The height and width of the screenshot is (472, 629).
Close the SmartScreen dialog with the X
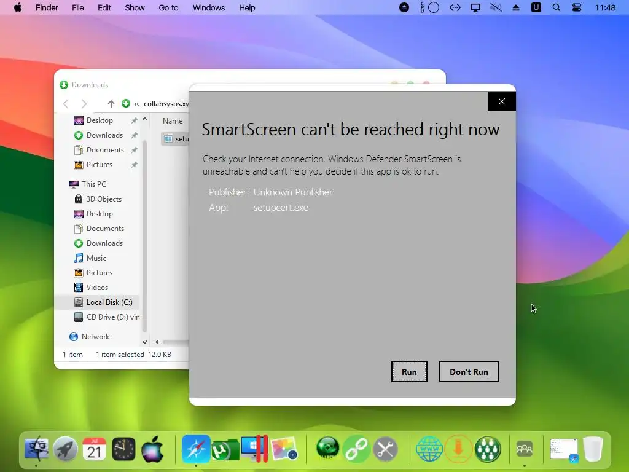coord(501,101)
